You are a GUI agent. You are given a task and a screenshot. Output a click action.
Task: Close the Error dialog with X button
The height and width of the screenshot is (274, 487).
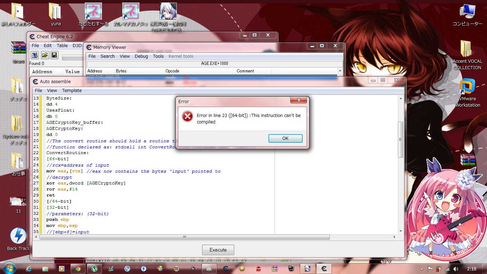pos(299,100)
